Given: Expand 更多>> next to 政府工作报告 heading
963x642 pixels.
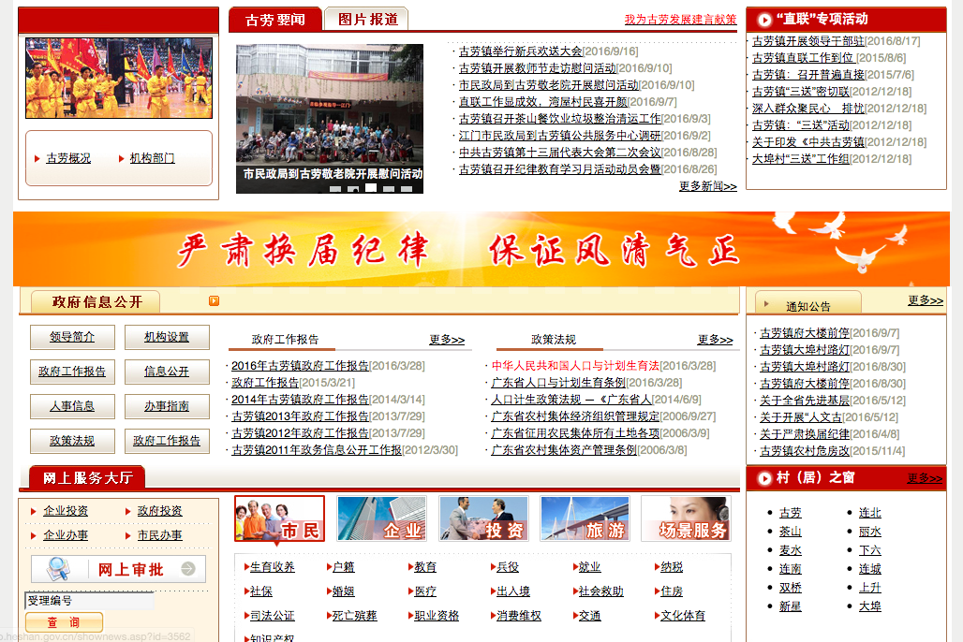Looking at the screenshot, I should [447, 340].
